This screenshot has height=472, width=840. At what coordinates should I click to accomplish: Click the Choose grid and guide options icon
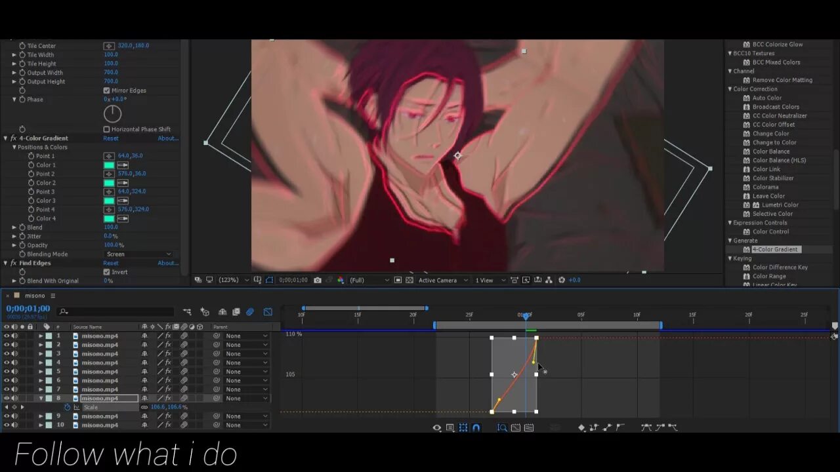pos(257,280)
